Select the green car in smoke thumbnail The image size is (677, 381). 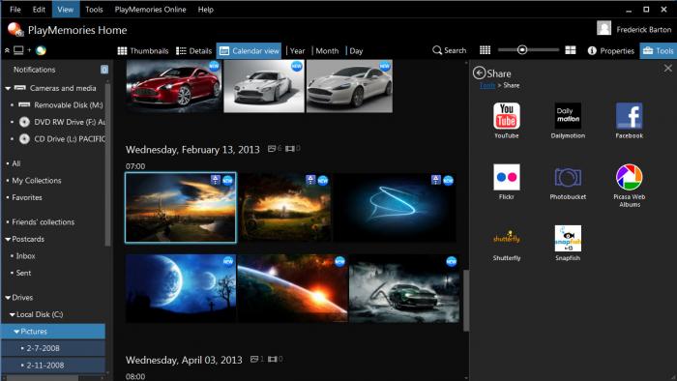pos(404,288)
